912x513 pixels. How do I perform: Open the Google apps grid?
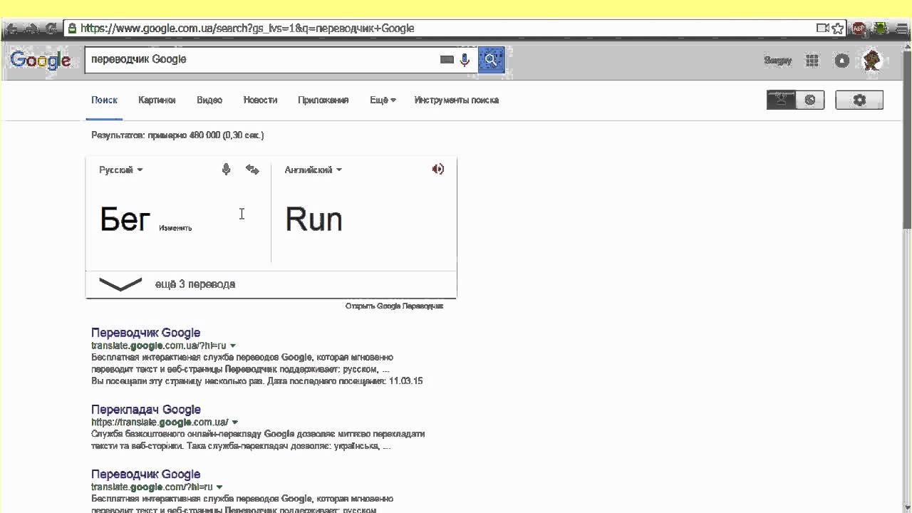[812, 61]
